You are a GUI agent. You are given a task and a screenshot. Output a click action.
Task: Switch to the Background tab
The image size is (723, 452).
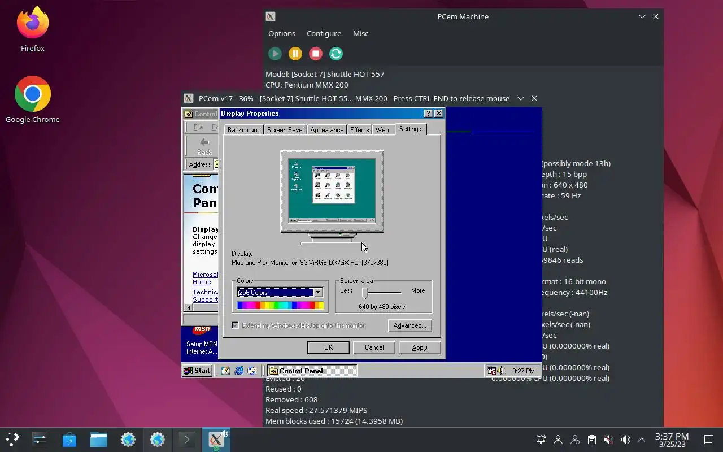[244, 130]
